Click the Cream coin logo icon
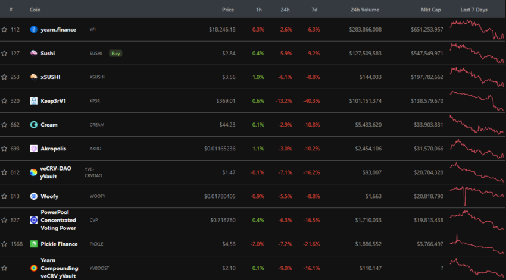 pos(33,125)
